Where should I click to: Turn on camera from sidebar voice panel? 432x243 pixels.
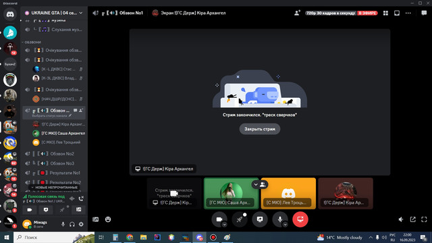pyautogui.click(x=30, y=210)
